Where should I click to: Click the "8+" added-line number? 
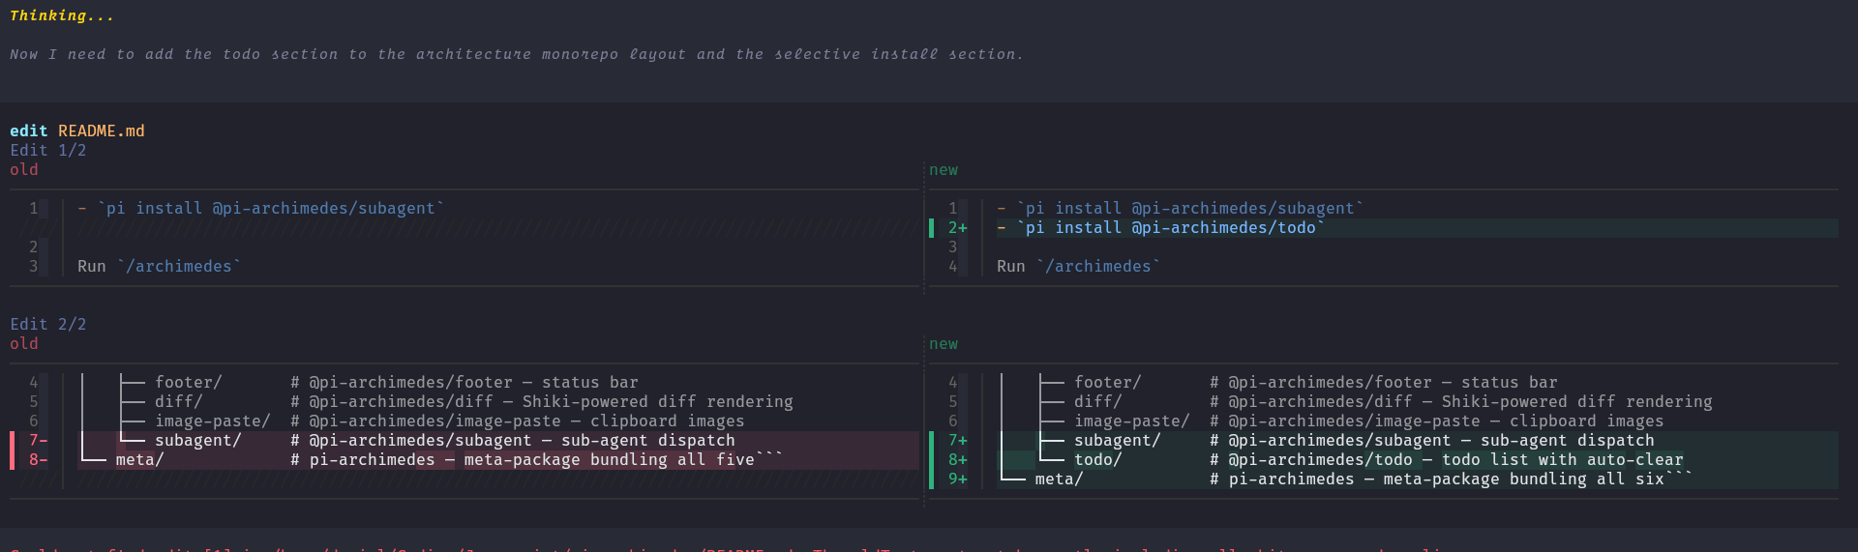[x=958, y=459]
